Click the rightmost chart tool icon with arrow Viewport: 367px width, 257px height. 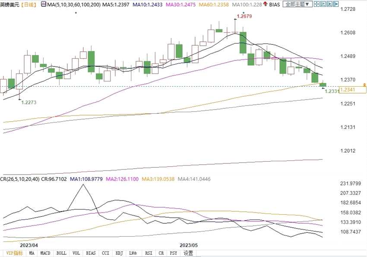335,4
